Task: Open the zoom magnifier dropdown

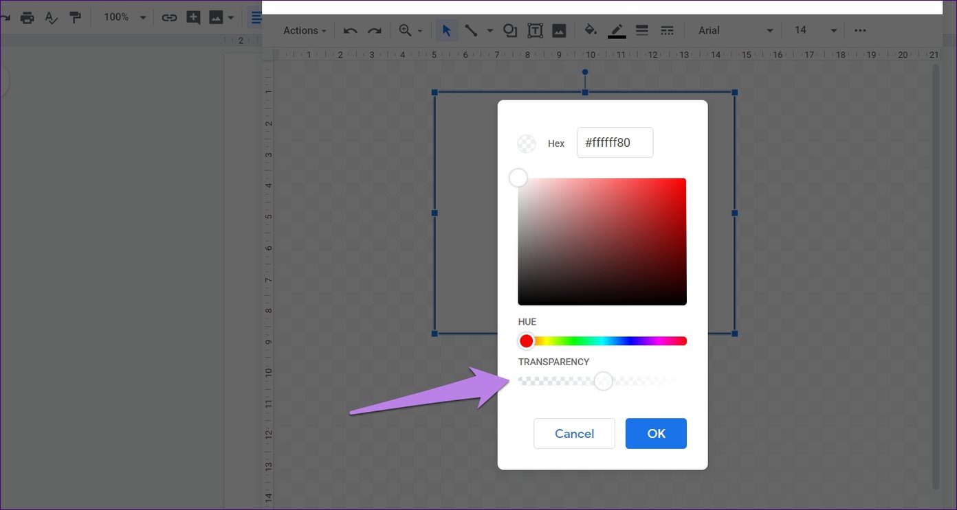Action: pyautogui.click(x=410, y=31)
